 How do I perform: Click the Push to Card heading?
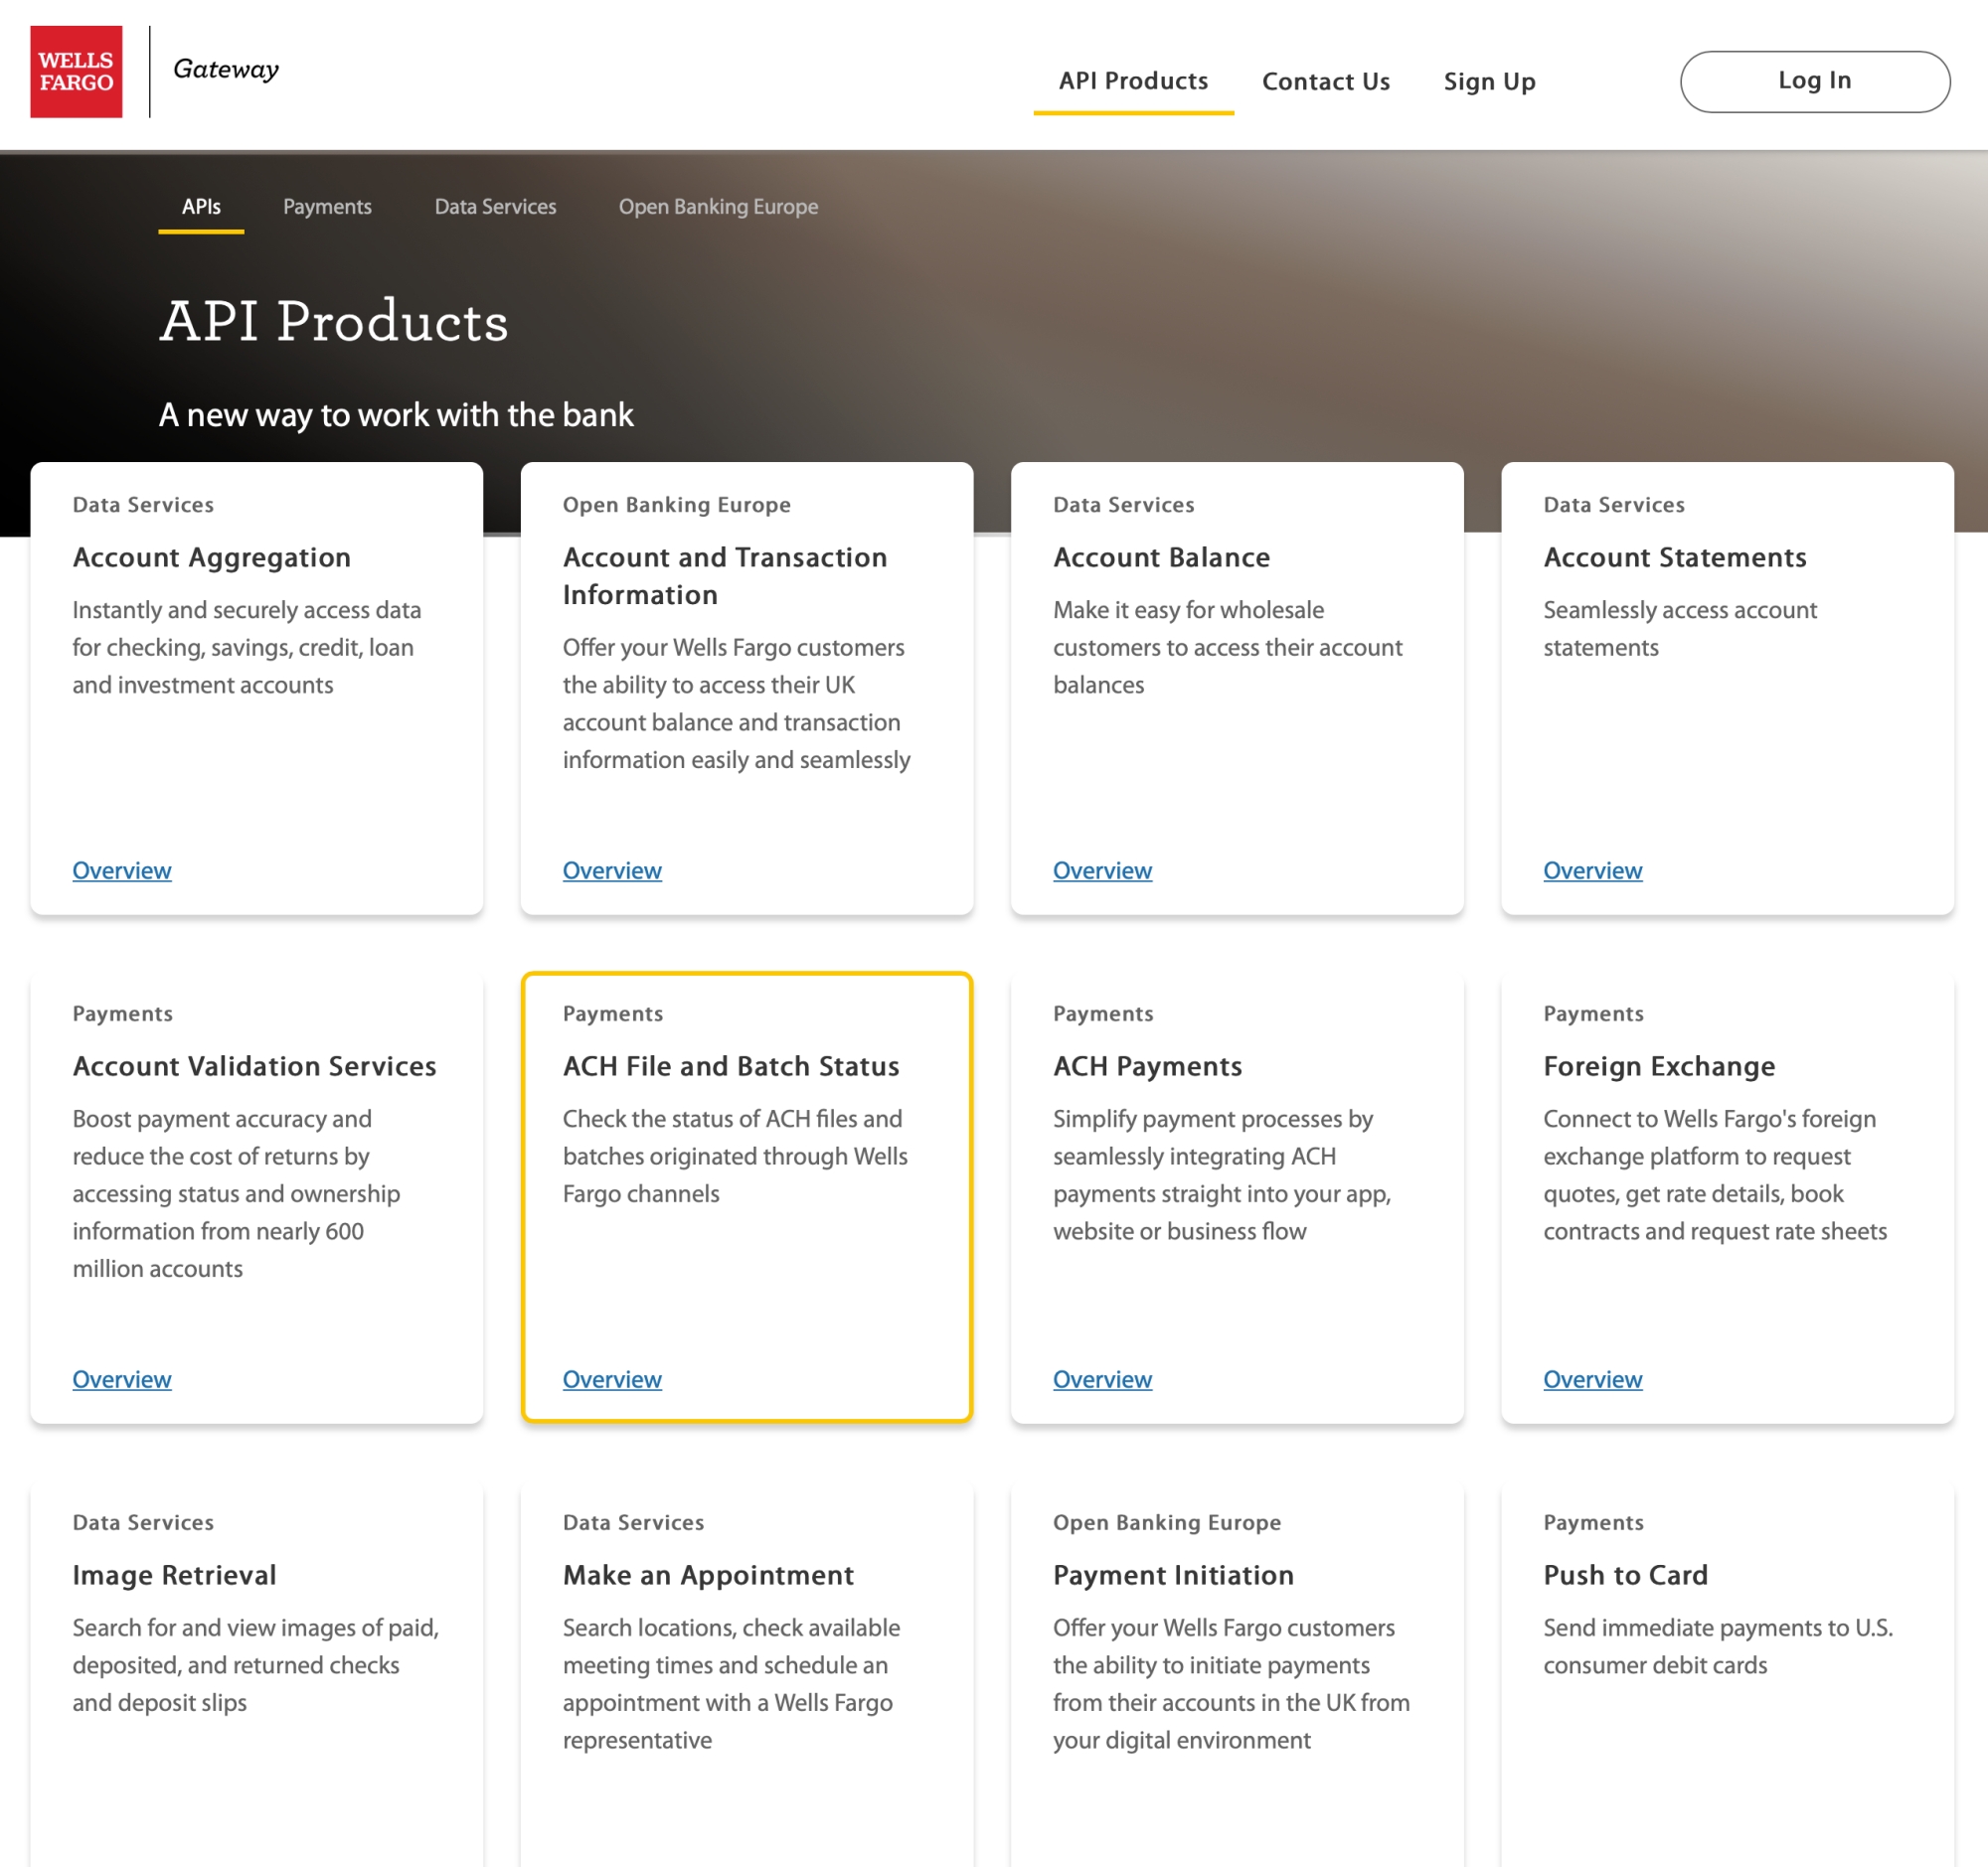(x=1625, y=1575)
